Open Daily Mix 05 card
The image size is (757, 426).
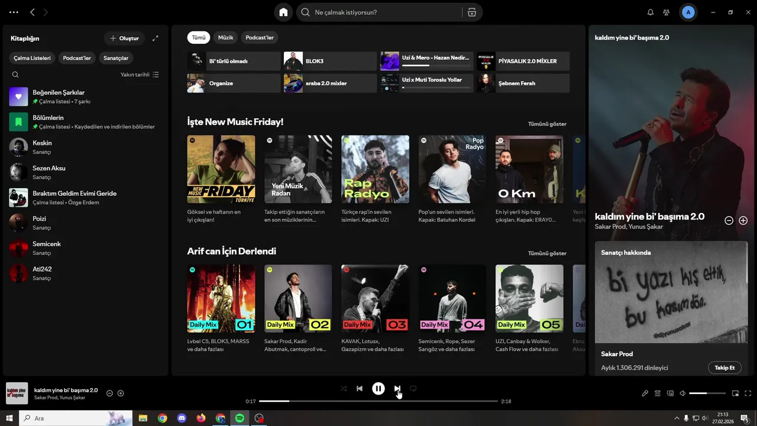(529, 309)
